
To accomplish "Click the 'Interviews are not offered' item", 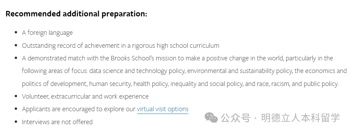I will [57, 122].
